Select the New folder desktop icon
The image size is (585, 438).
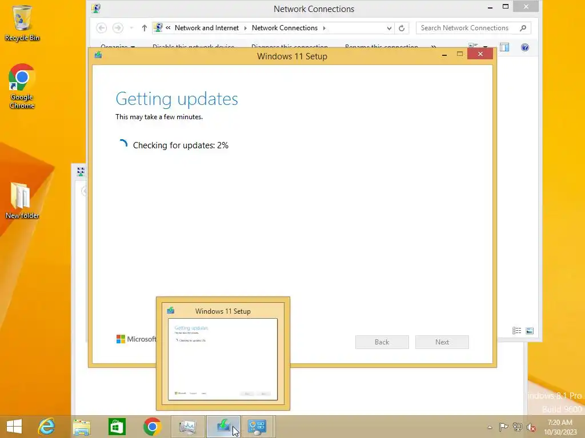click(x=22, y=200)
